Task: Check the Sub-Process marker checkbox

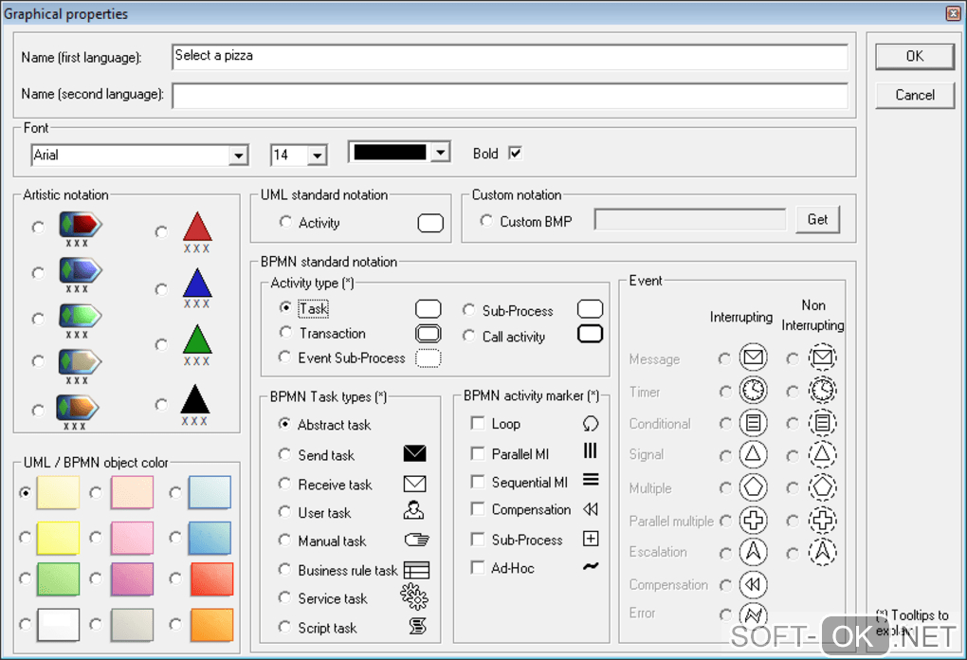Action: tap(477, 540)
